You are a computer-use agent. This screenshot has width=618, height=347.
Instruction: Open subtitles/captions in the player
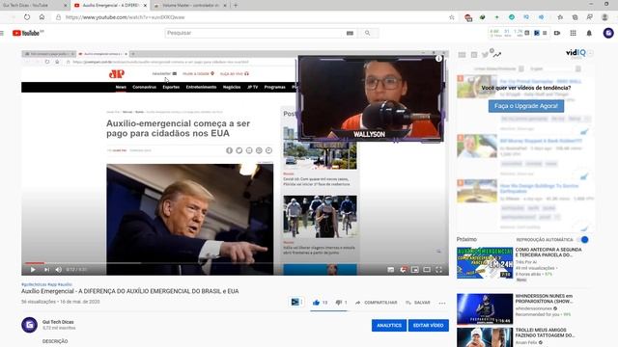390,270
